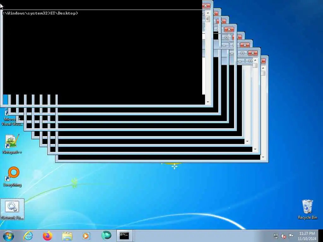Open Windows Media Player from the taskbar
This screenshot has width=323, height=242.
tap(86, 236)
